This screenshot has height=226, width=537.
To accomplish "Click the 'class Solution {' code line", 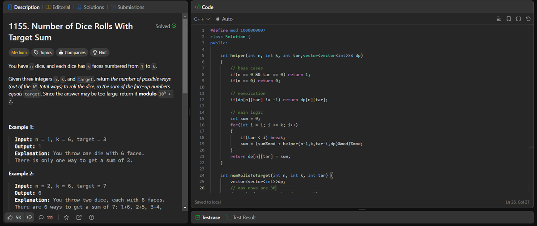I will click(230, 37).
